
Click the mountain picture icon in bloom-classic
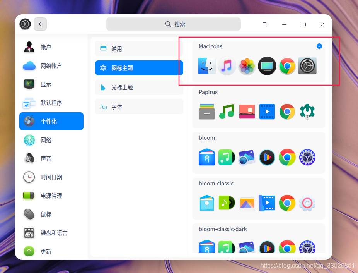(247, 203)
